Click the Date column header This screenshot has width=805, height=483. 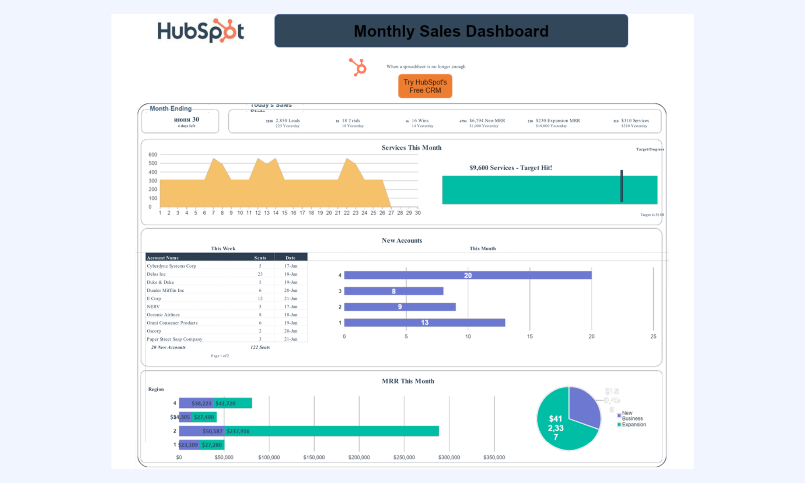pyautogui.click(x=291, y=258)
